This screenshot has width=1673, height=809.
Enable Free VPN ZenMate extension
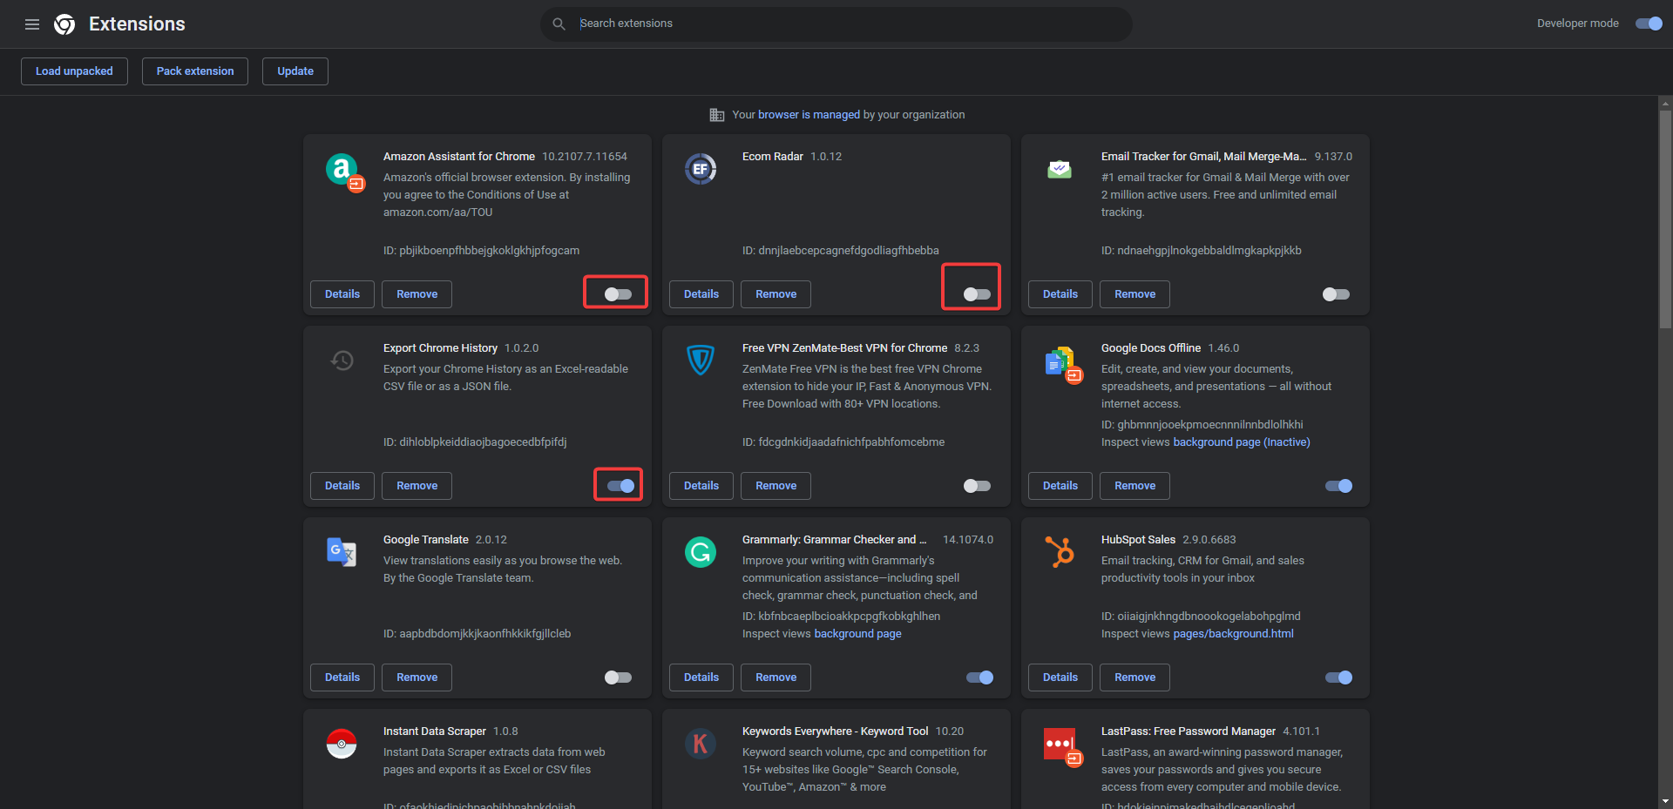tap(977, 486)
